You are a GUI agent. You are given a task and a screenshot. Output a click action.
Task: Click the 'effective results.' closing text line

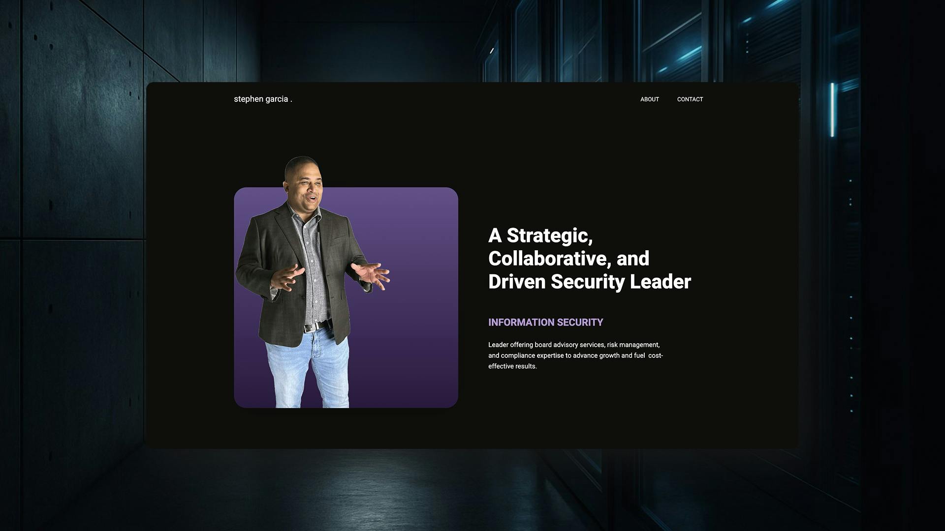coord(512,366)
